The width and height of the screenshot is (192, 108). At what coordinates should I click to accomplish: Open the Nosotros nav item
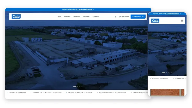tap(67, 16)
